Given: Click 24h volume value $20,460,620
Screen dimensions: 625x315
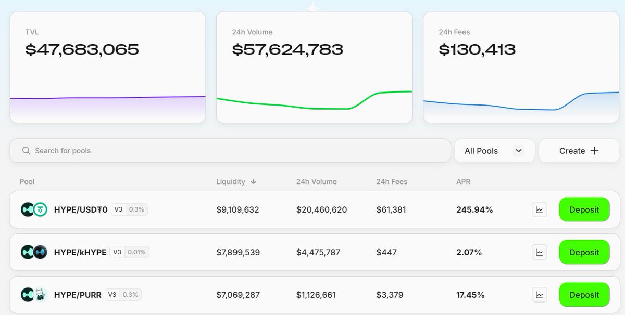Looking at the screenshot, I should [321, 209].
